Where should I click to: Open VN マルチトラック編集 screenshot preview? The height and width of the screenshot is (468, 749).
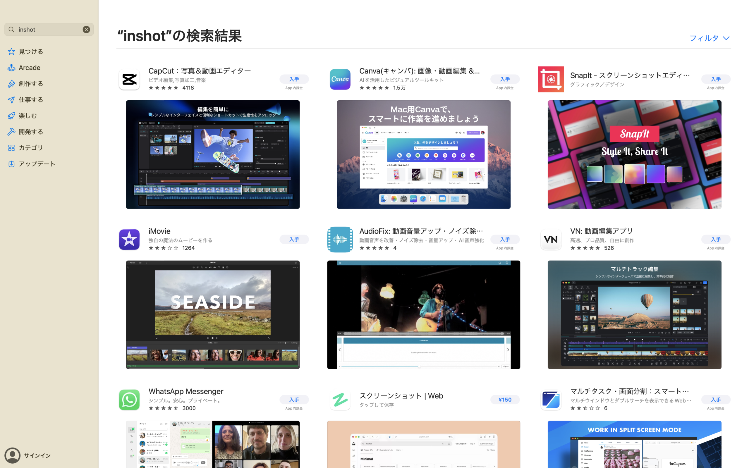point(634,315)
